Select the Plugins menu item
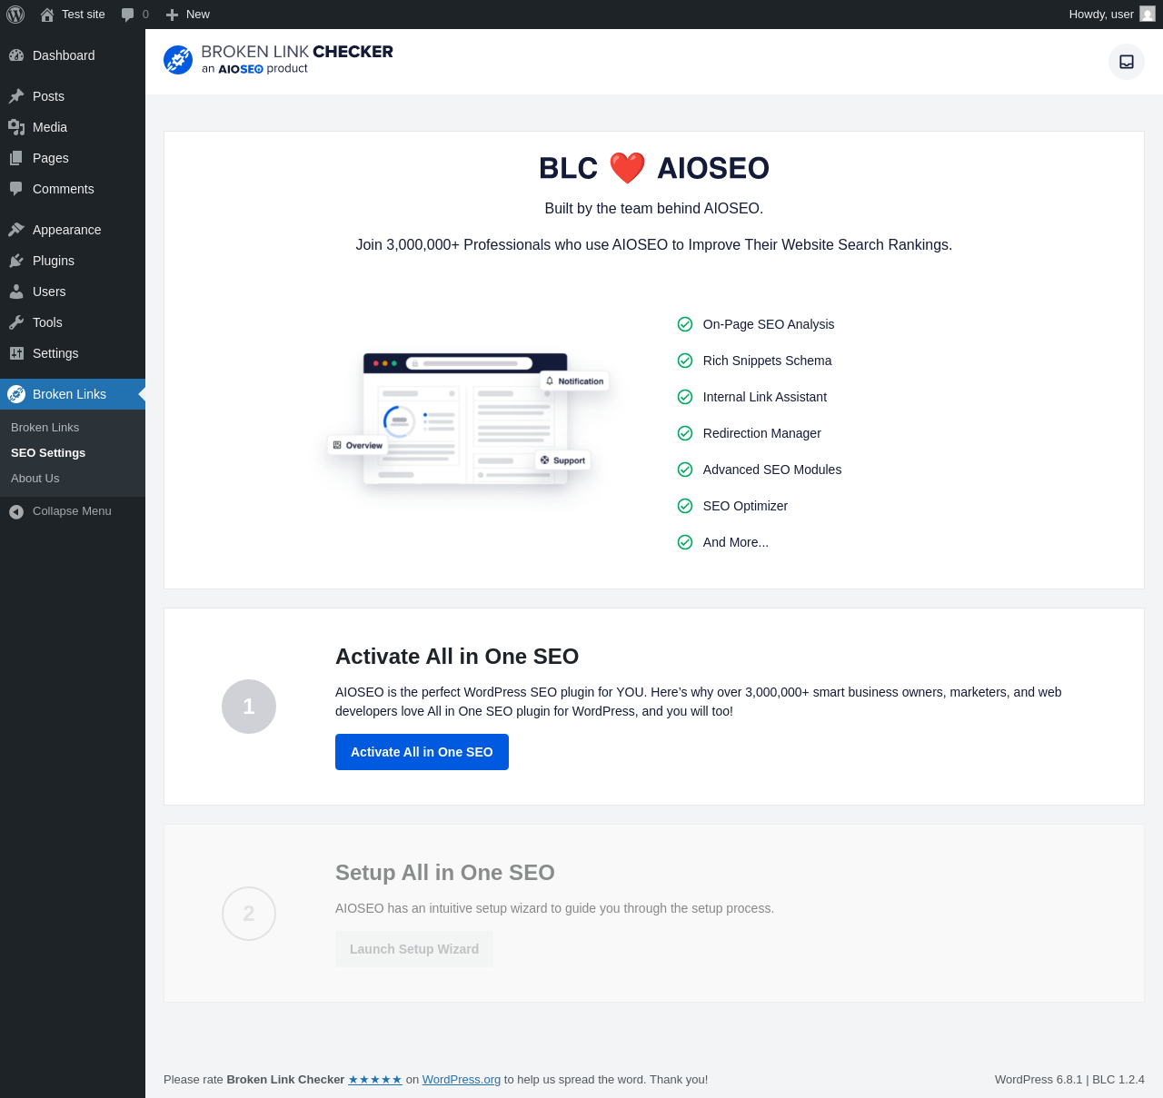This screenshot has width=1163, height=1098. click(73, 261)
